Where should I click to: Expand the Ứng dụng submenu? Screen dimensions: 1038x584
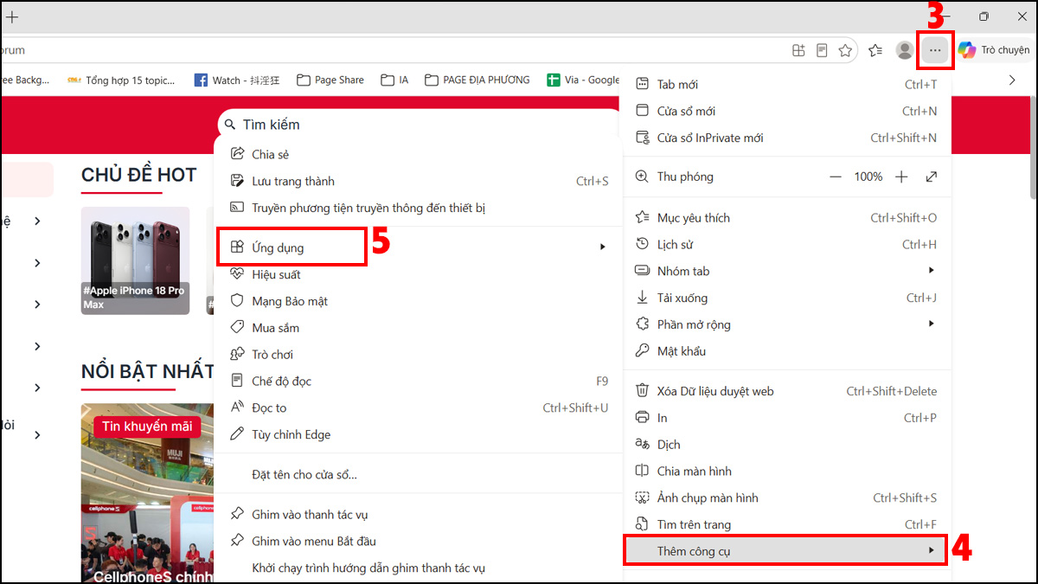[419, 247]
